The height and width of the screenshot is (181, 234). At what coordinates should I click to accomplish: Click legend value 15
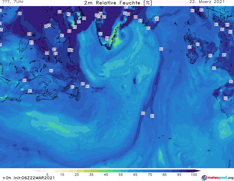(62, 175)
